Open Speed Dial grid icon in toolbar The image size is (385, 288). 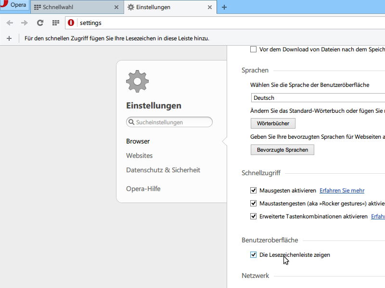coord(56,23)
